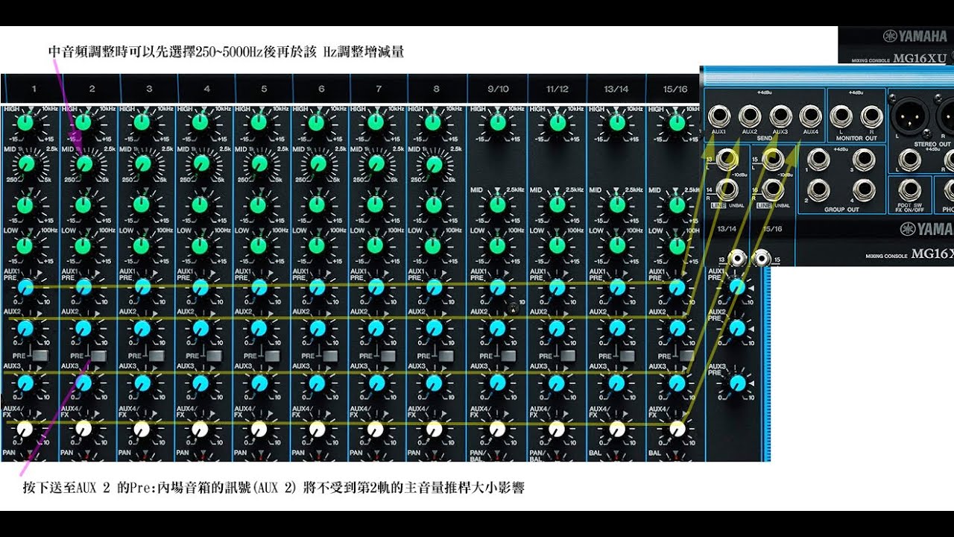The height and width of the screenshot is (537, 954).
Task: Click the AUX3 knob on channel 7
Action: point(376,383)
